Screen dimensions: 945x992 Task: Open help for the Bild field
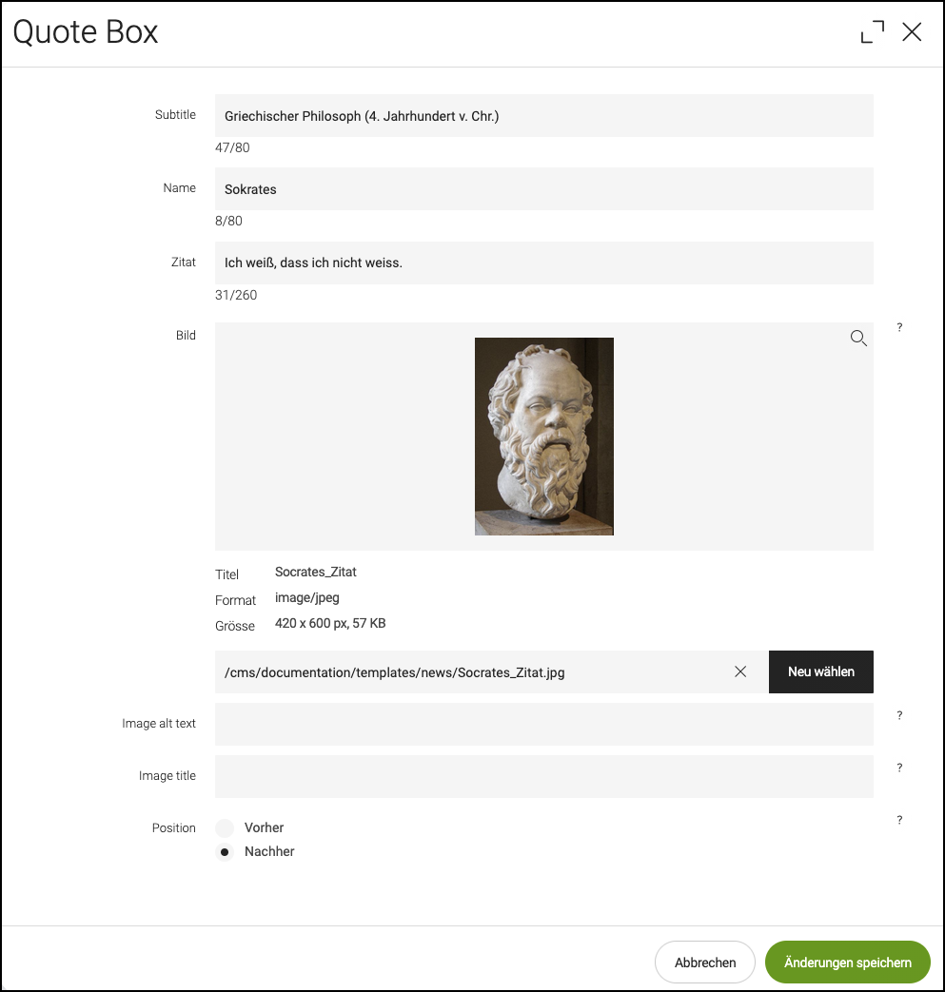coord(899,327)
